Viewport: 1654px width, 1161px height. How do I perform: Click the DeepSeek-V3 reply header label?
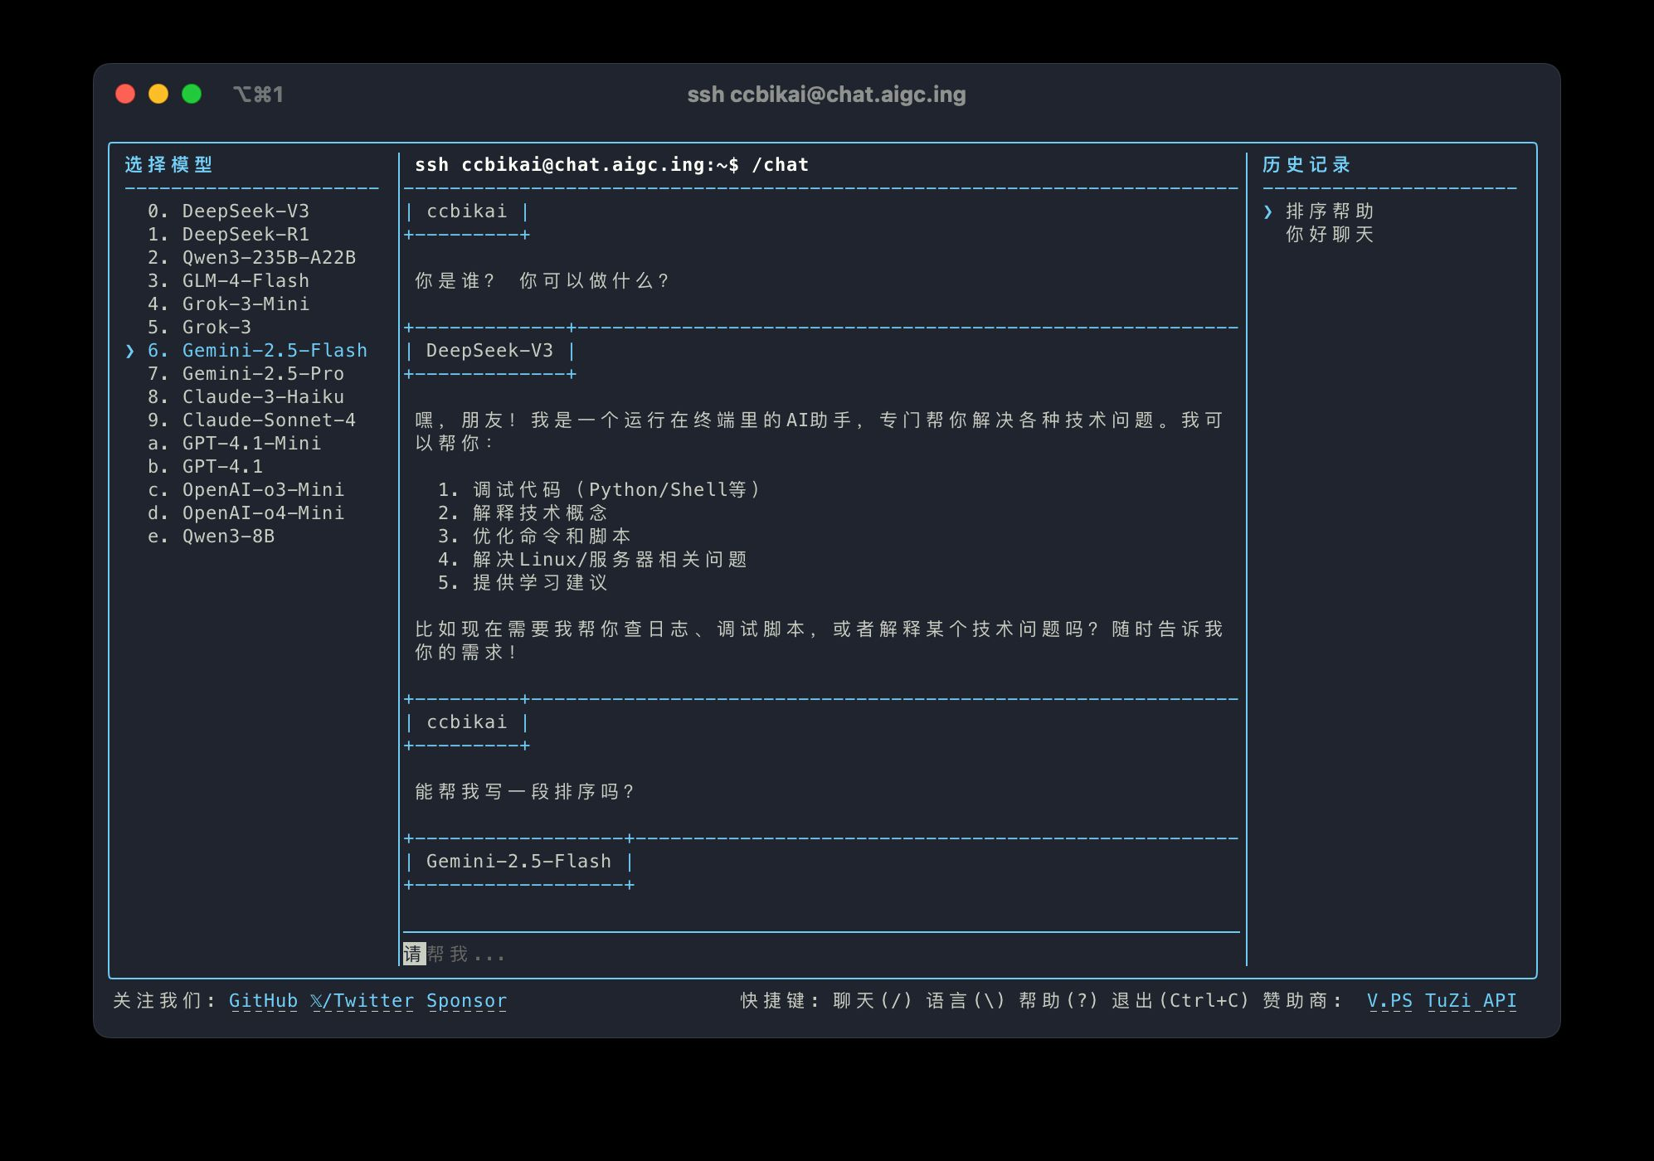tap(489, 350)
